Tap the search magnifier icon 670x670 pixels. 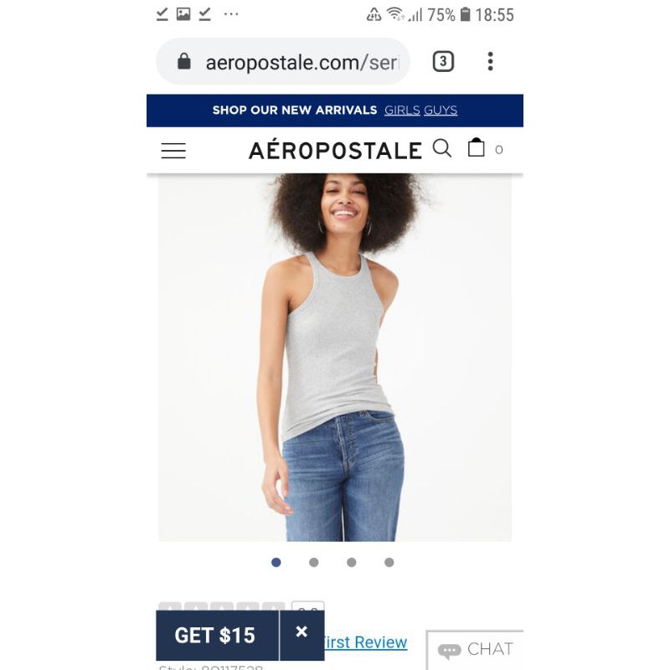(442, 148)
